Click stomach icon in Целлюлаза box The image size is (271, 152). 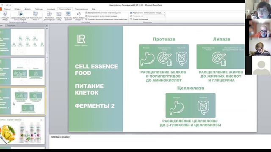(x=177, y=108)
